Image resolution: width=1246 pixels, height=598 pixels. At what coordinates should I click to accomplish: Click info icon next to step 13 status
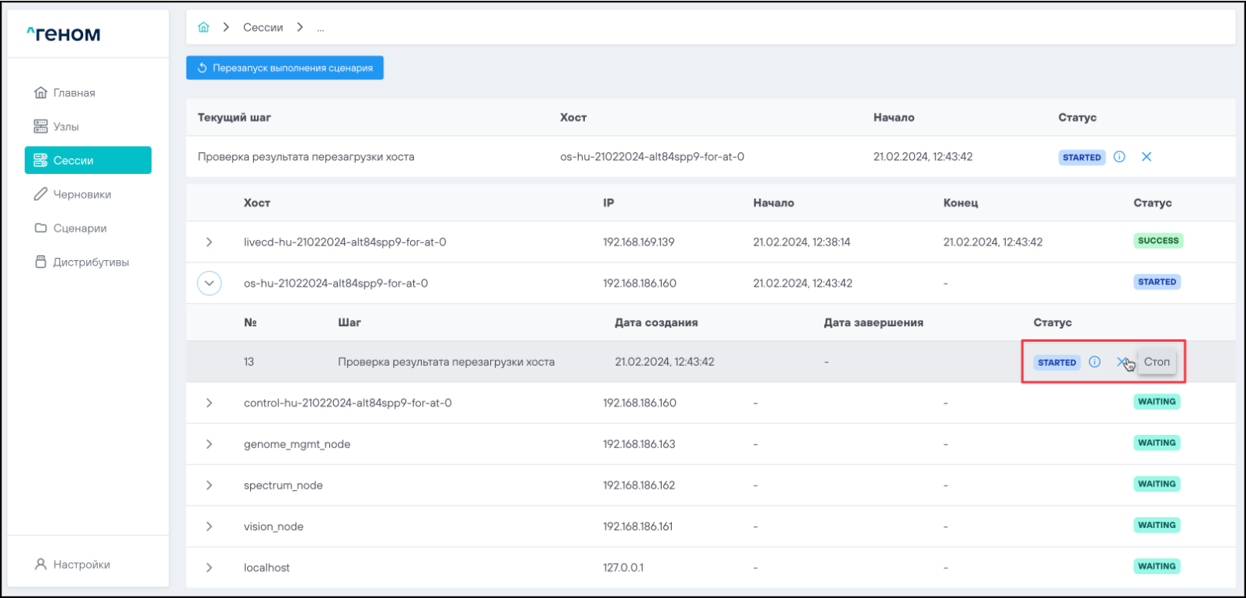[1095, 362]
